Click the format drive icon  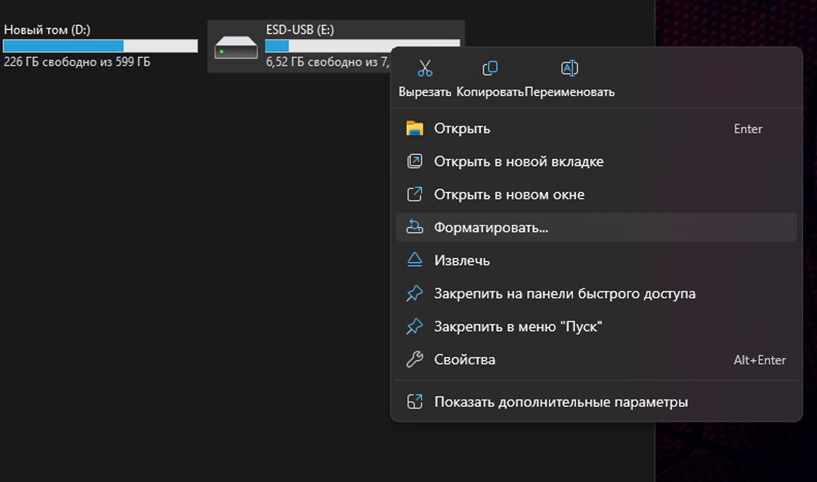tap(415, 227)
